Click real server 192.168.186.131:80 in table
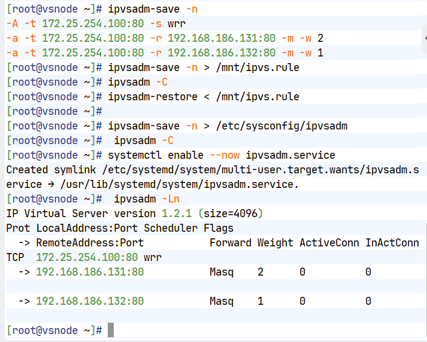The height and width of the screenshot is (342, 427). [x=90, y=272]
